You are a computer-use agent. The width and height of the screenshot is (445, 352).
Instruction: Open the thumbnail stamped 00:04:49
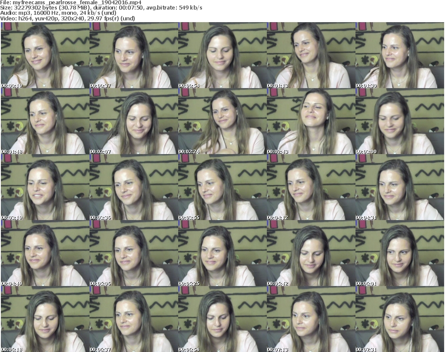click(x=45, y=253)
